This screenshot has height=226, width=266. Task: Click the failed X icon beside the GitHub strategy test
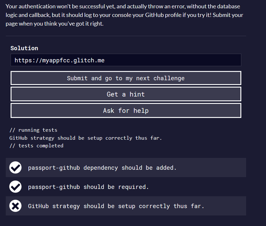15,206
